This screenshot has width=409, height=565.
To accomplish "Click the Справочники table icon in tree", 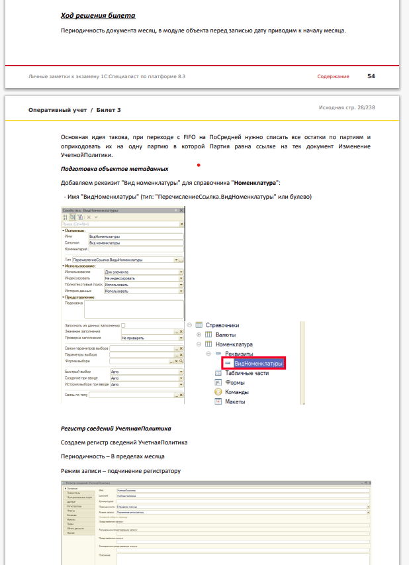I will point(199,325).
